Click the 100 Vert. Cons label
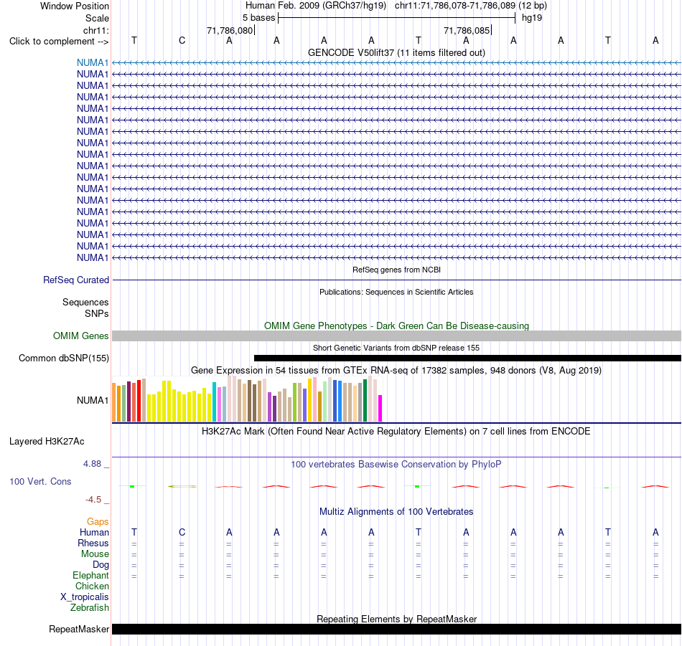682x646 pixels. coord(40,481)
